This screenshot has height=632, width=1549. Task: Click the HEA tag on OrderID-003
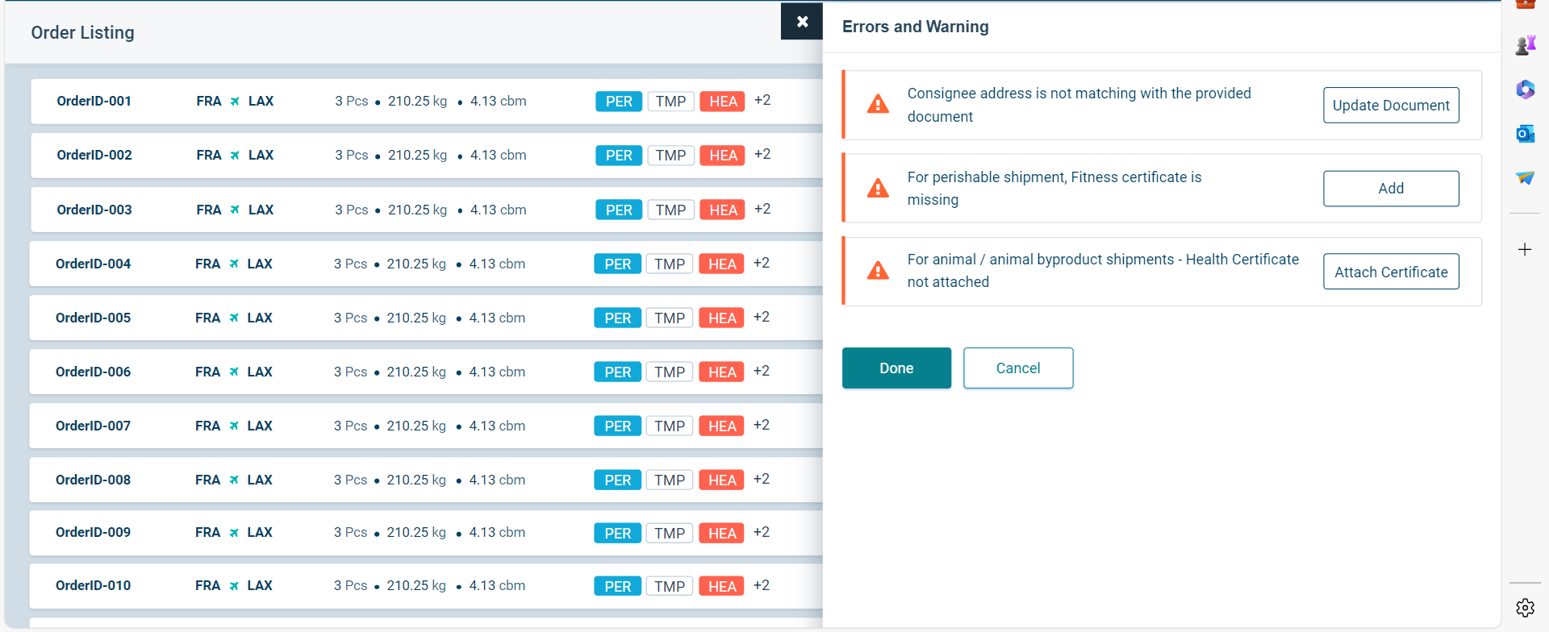click(723, 210)
